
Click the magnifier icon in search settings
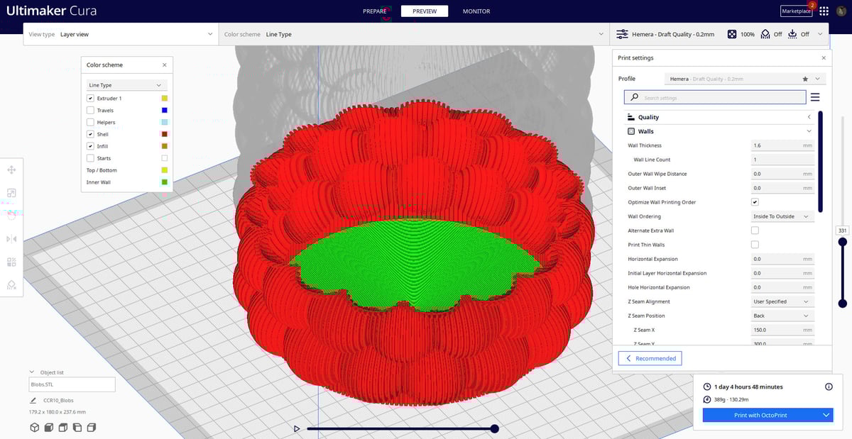pos(634,97)
